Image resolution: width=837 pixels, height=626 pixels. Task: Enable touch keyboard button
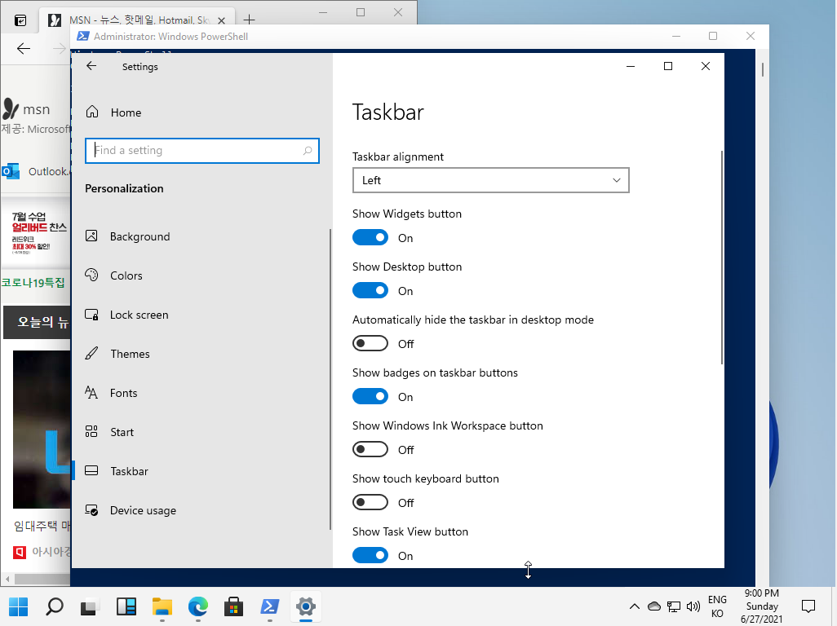coord(370,502)
